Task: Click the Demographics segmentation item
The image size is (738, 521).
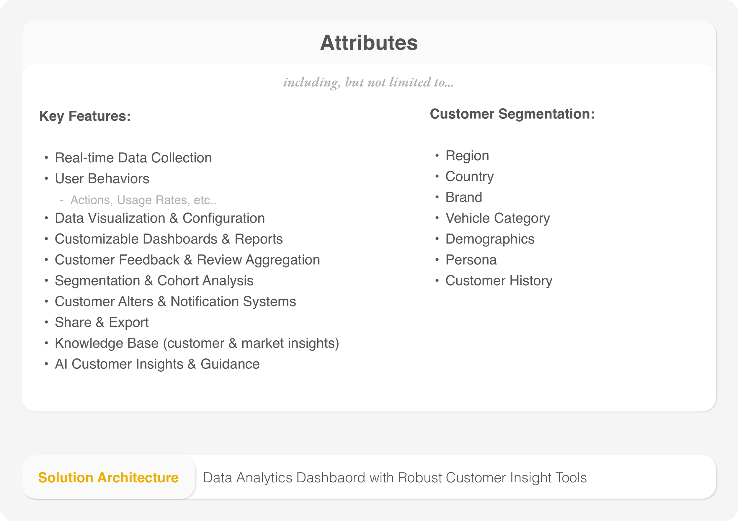Action: [489, 239]
